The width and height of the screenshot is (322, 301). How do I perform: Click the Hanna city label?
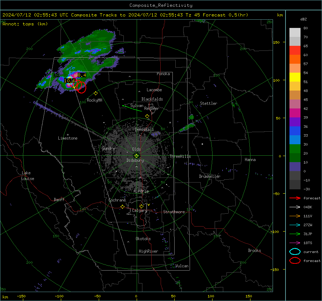pos(250,160)
